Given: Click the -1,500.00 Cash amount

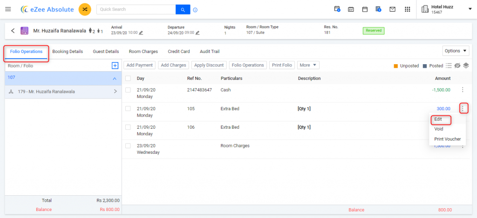Looking at the screenshot, I should tap(441, 90).
